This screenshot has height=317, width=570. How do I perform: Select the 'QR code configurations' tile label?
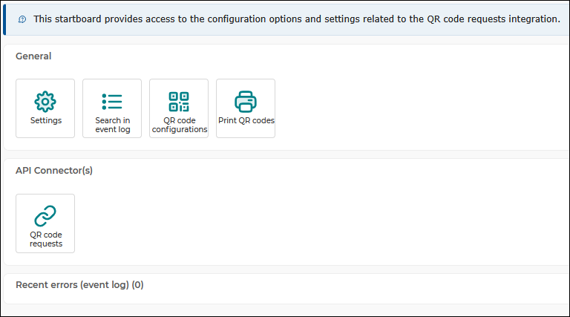180,125
